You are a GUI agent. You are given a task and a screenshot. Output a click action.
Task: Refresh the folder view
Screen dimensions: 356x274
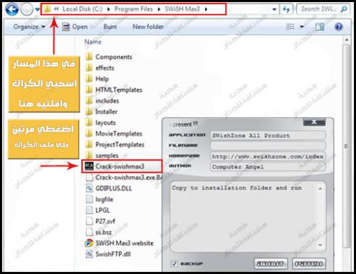coord(286,9)
